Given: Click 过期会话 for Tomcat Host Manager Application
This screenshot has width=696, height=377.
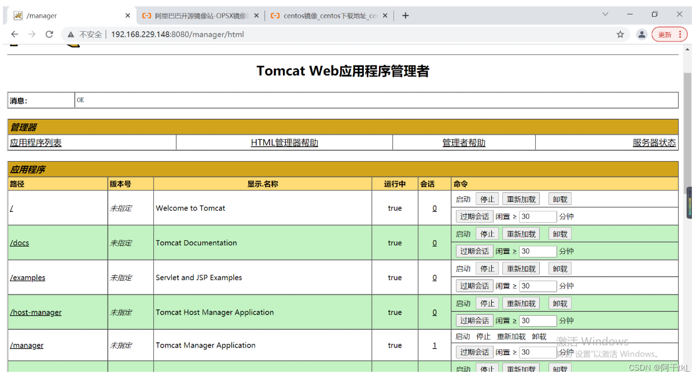Looking at the screenshot, I should pos(474,320).
